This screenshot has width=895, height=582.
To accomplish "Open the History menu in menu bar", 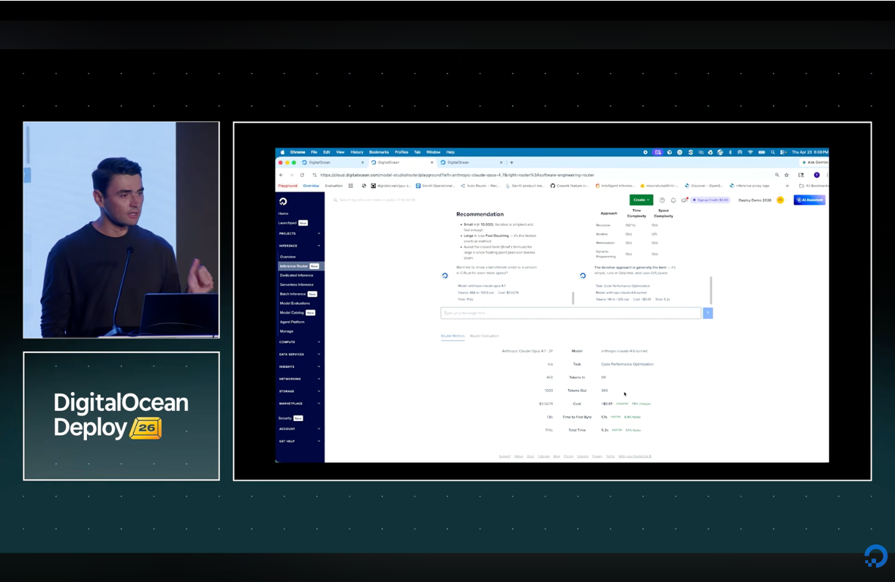I will pos(357,152).
